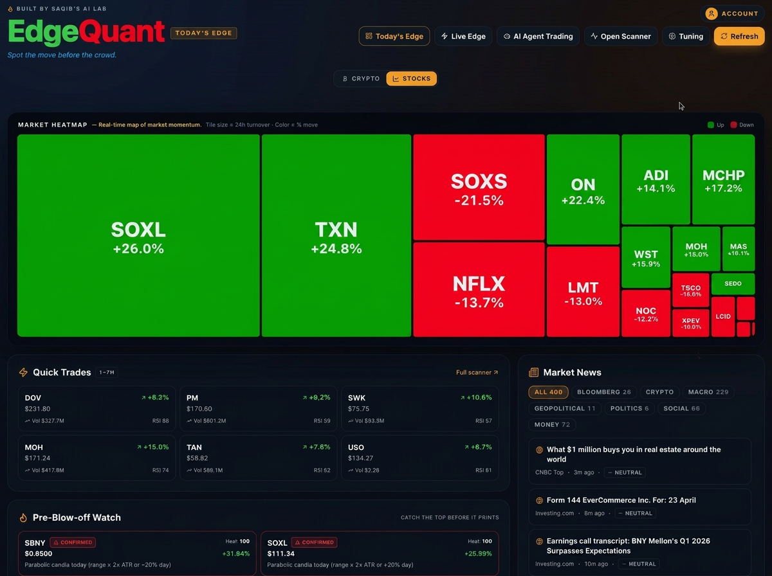Select the Stocks market toggle
This screenshot has width=772, height=576.
pyautogui.click(x=412, y=78)
